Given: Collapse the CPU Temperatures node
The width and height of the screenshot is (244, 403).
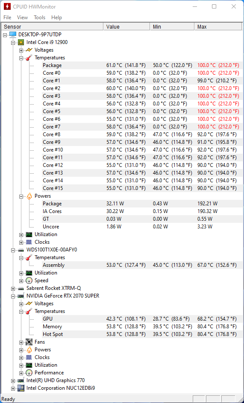Looking at the screenshot, I should [21, 58].
